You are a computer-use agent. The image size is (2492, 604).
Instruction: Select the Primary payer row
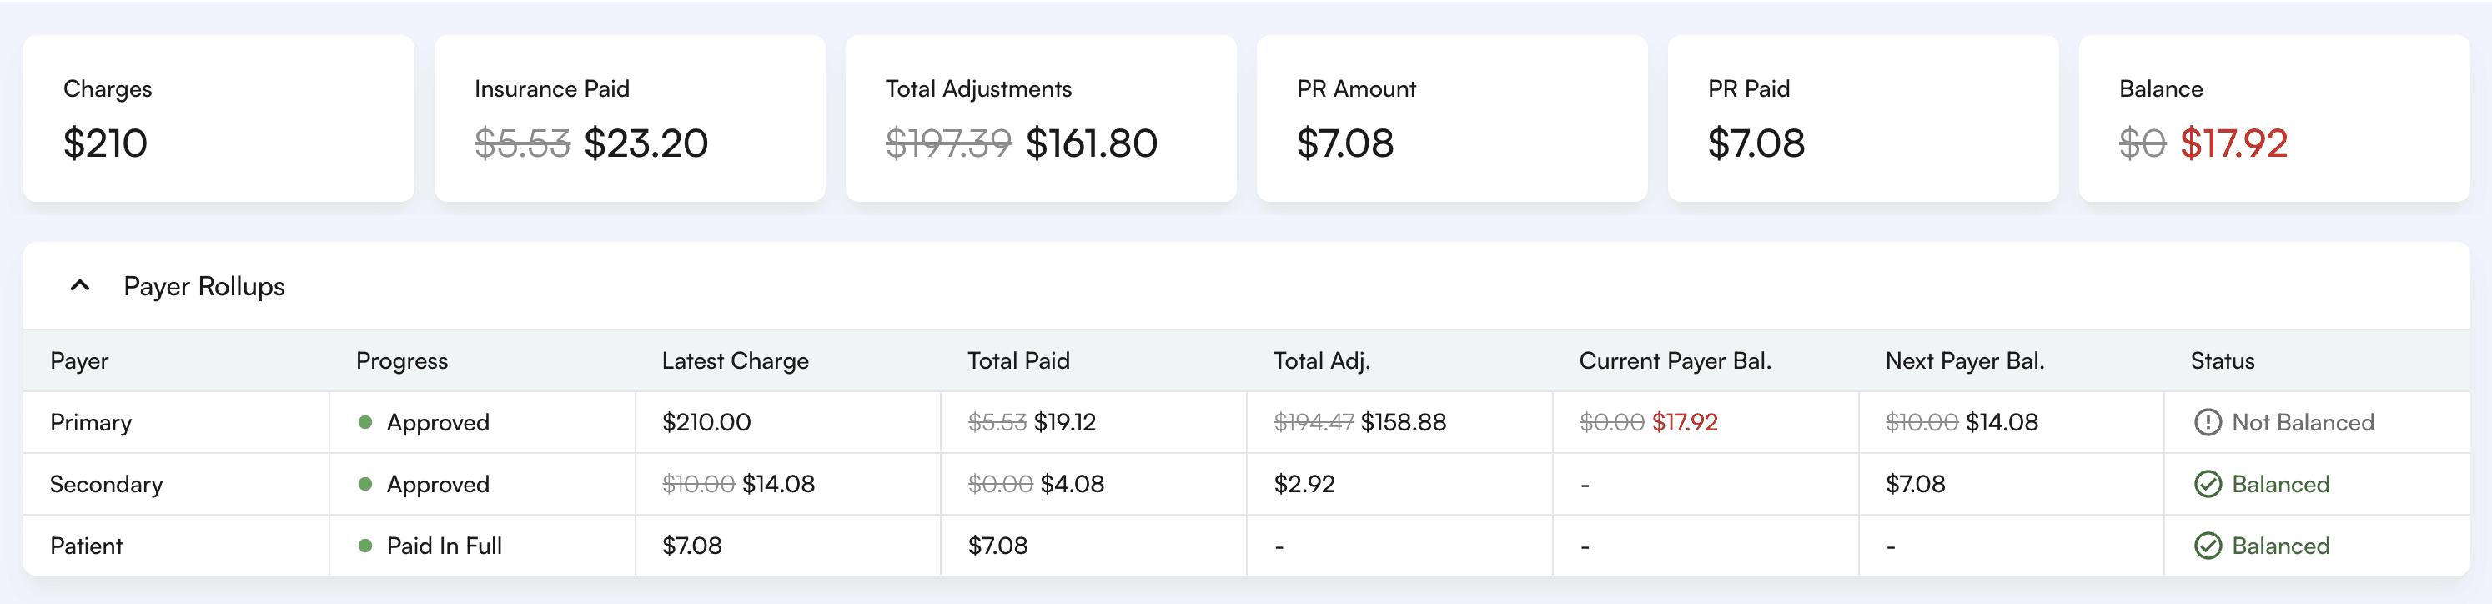pyautogui.click(x=91, y=423)
